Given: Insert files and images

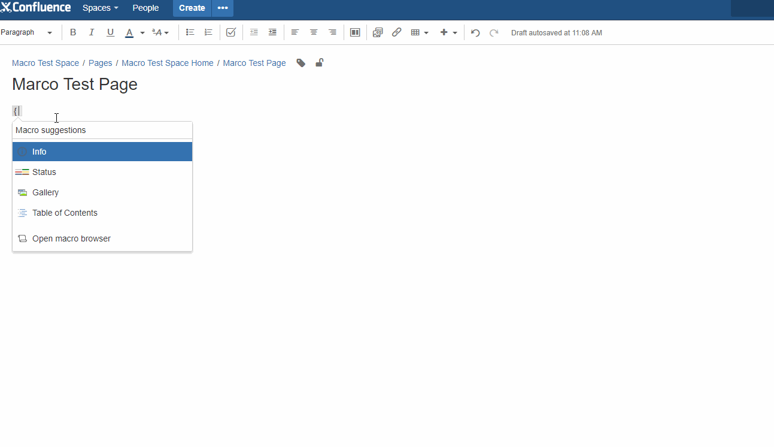Looking at the screenshot, I should 378,32.
